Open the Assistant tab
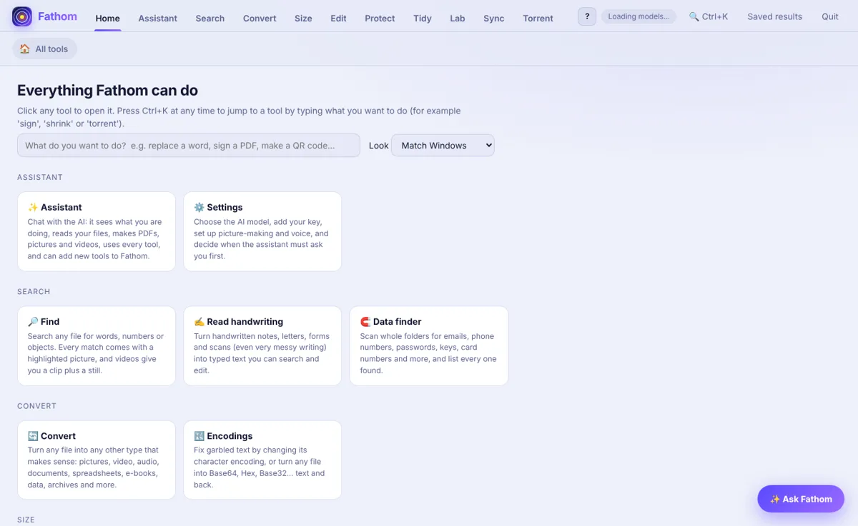 [x=158, y=19]
